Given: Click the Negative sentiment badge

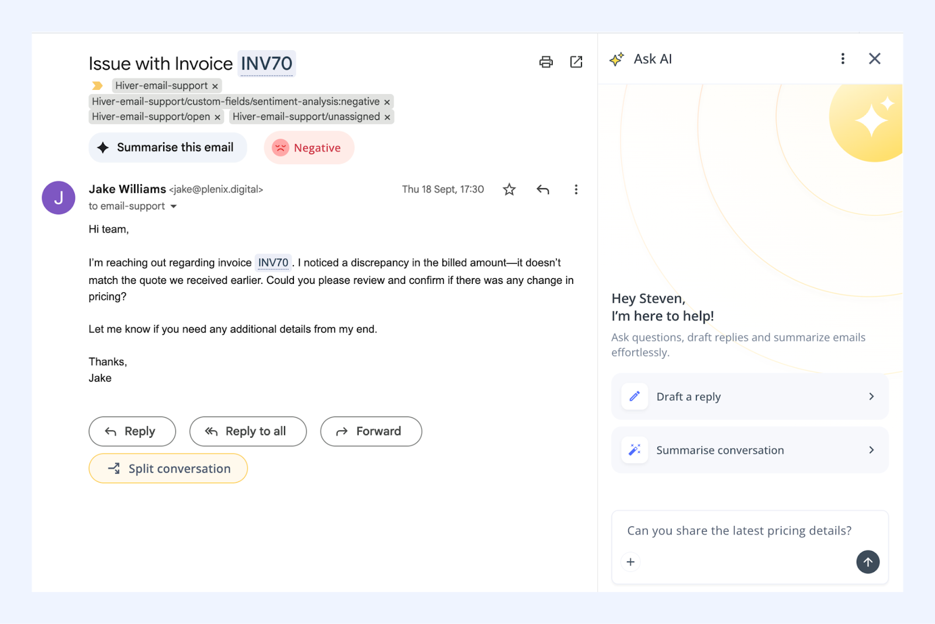Looking at the screenshot, I should click(x=309, y=148).
